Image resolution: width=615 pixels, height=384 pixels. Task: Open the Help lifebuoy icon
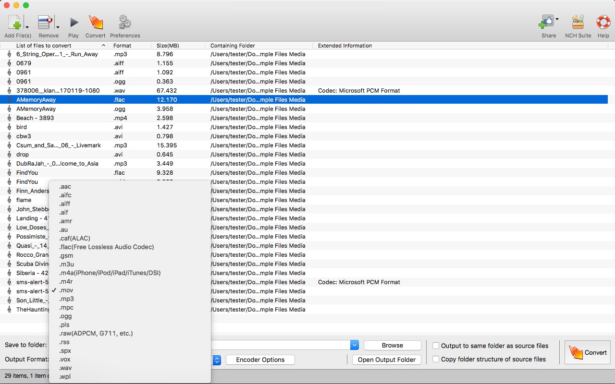tap(603, 23)
